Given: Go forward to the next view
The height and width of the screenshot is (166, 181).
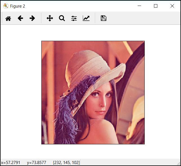Looking at the screenshot, I should [x=32, y=18].
